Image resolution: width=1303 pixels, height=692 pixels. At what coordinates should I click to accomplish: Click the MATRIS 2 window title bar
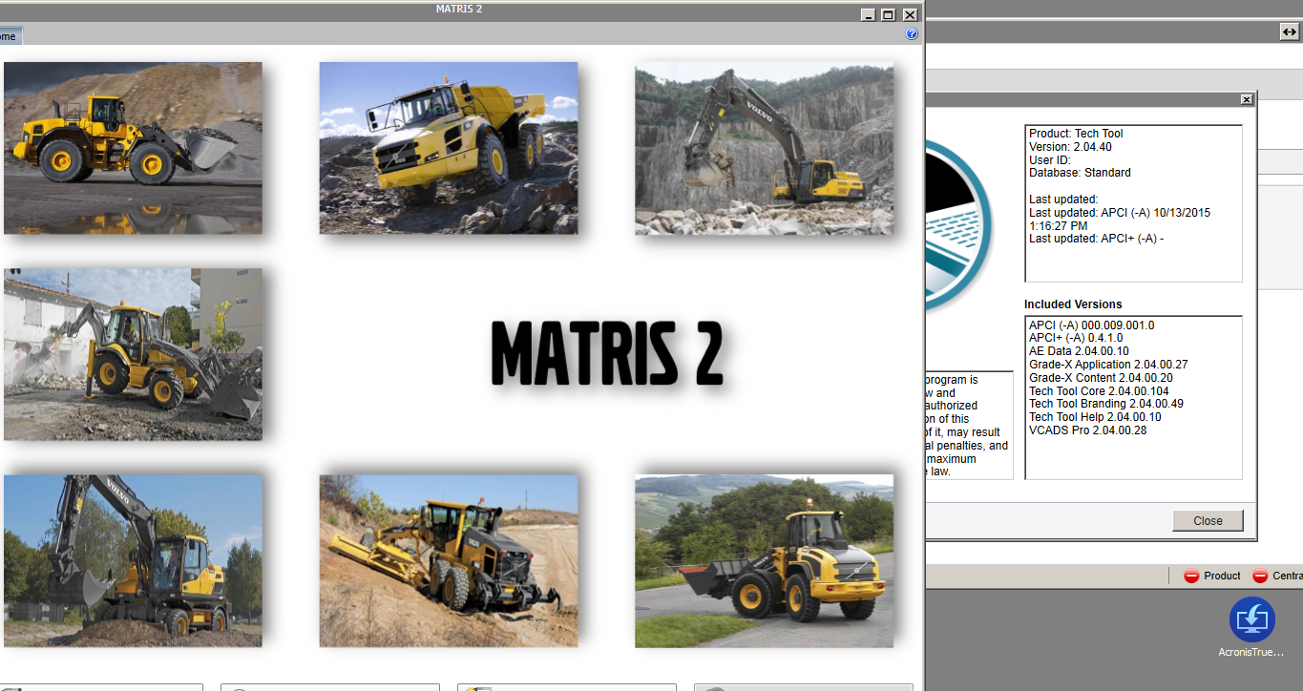[x=459, y=10]
